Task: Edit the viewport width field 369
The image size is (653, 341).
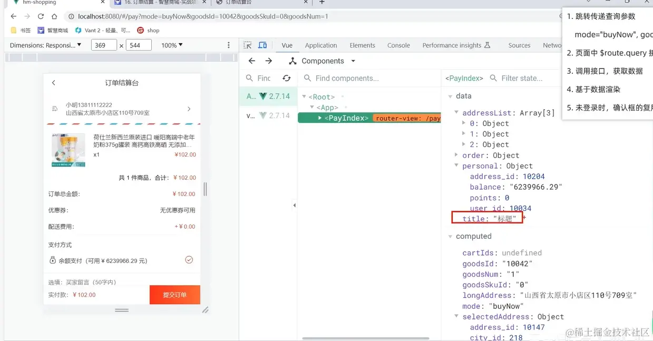Action: click(x=104, y=45)
